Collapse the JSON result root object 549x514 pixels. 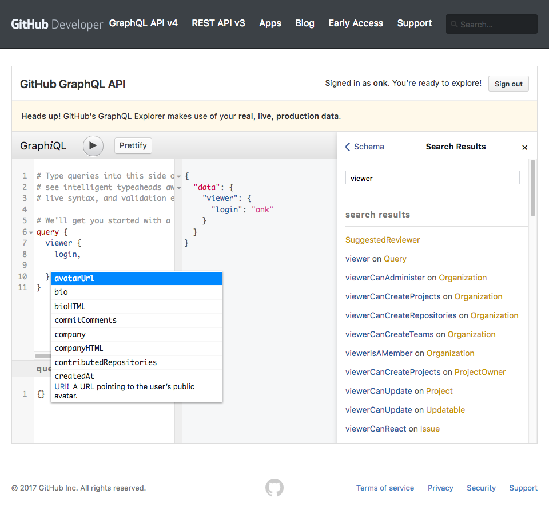tap(179, 176)
